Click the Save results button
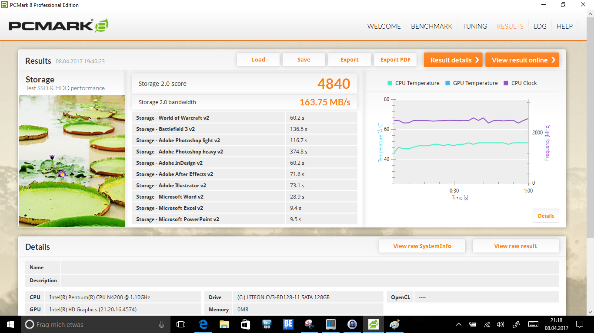The width and height of the screenshot is (594, 333). click(x=304, y=60)
